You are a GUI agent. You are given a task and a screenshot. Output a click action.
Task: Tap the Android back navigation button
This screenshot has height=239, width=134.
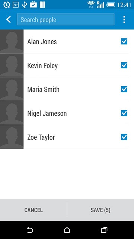(x=30, y=230)
